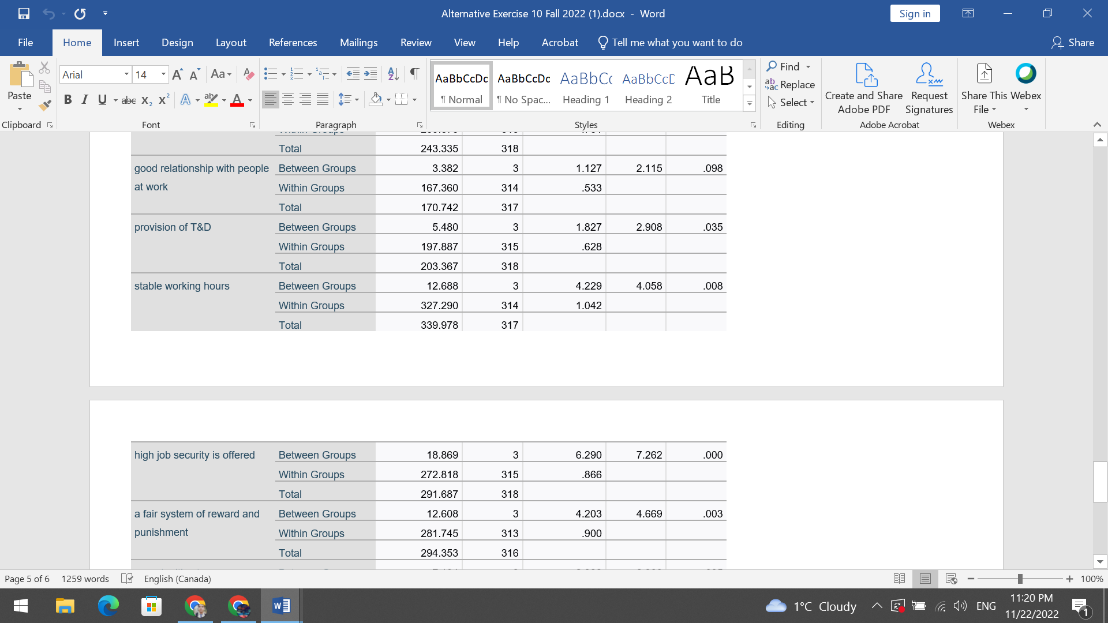Click the Sign in button
Image resolution: width=1108 pixels, height=623 pixels.
(x=915, y=13)
